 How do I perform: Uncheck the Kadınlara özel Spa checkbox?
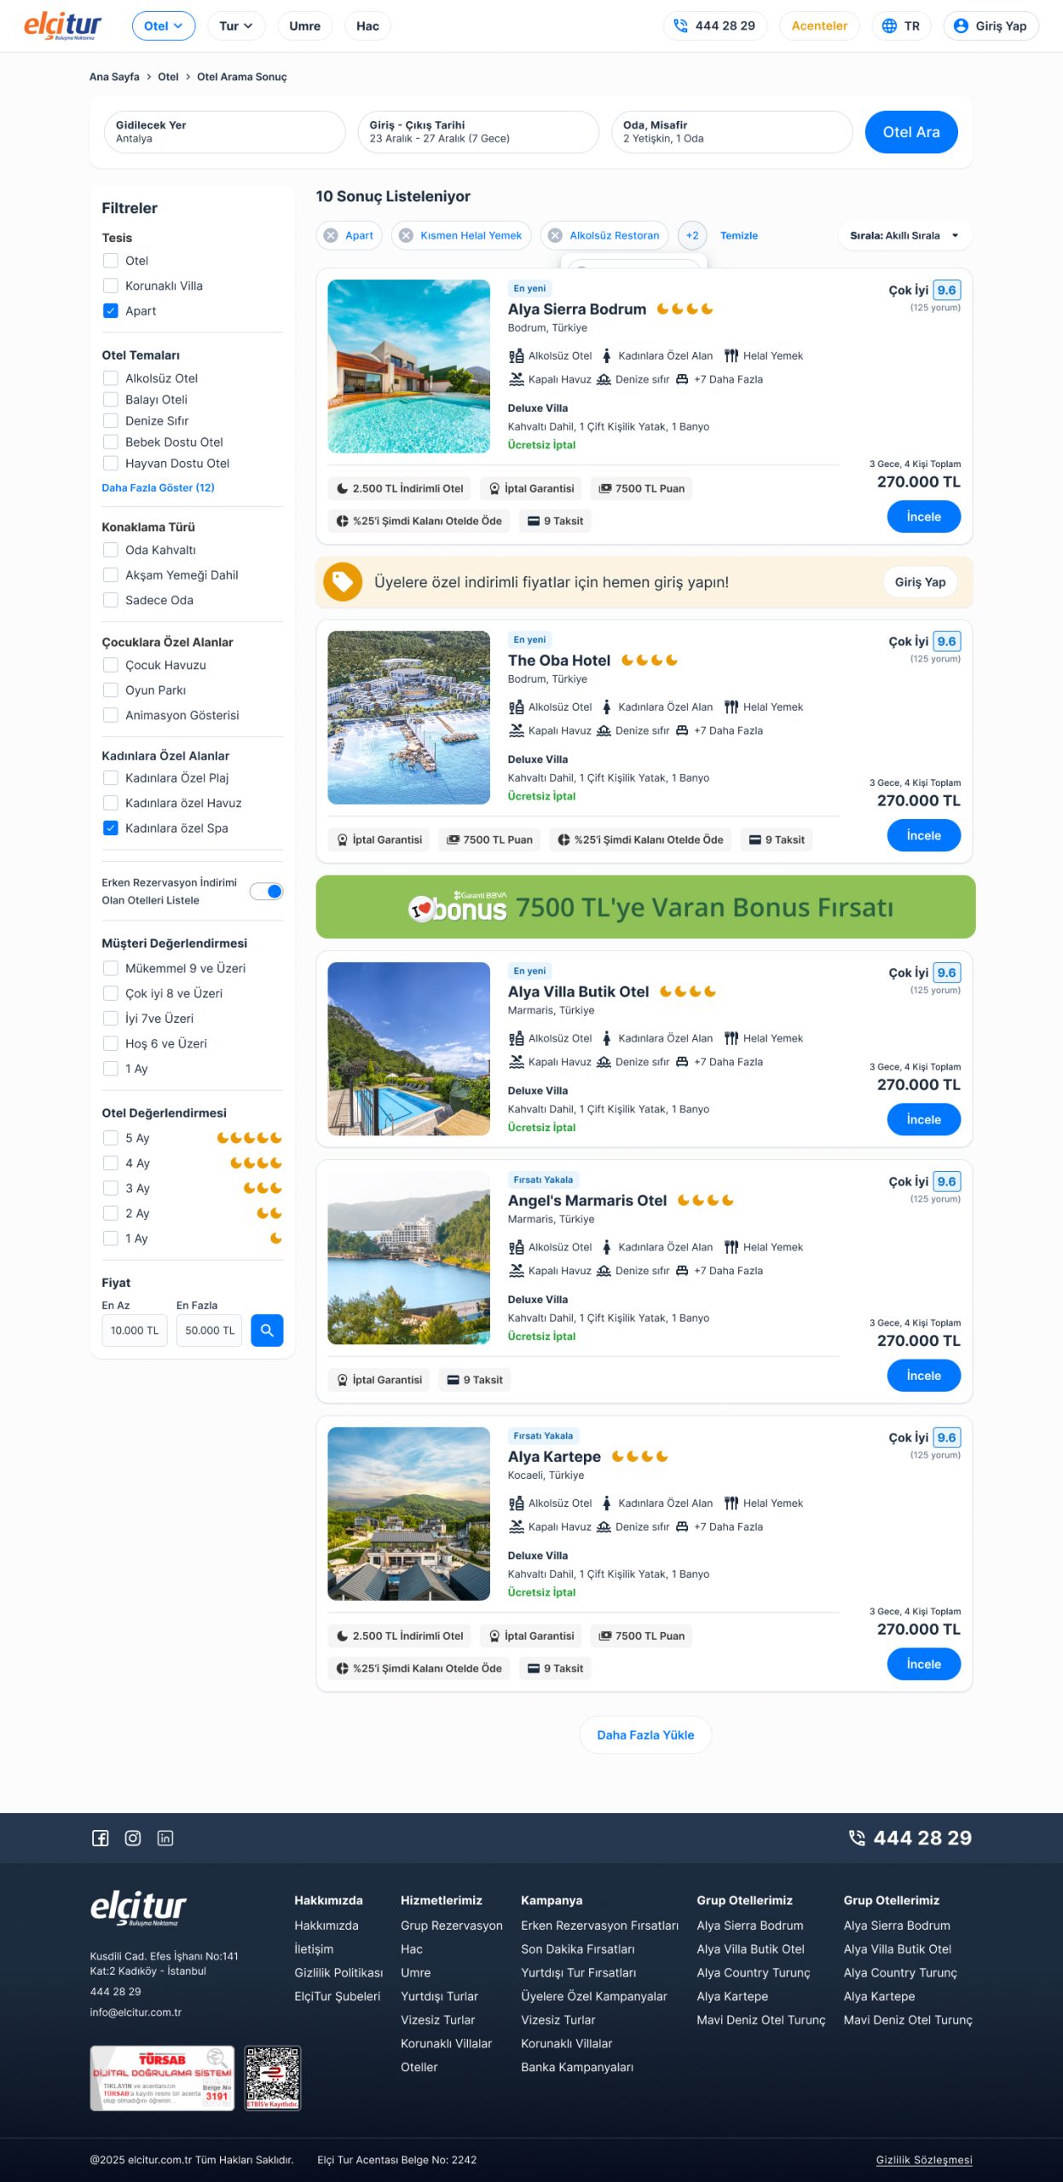pos(110,828)
